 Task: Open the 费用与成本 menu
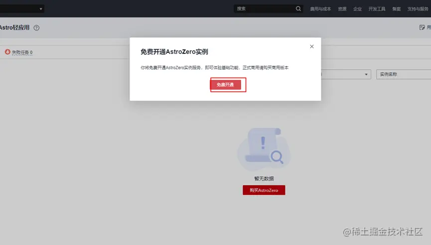click(x=320, y=9)
